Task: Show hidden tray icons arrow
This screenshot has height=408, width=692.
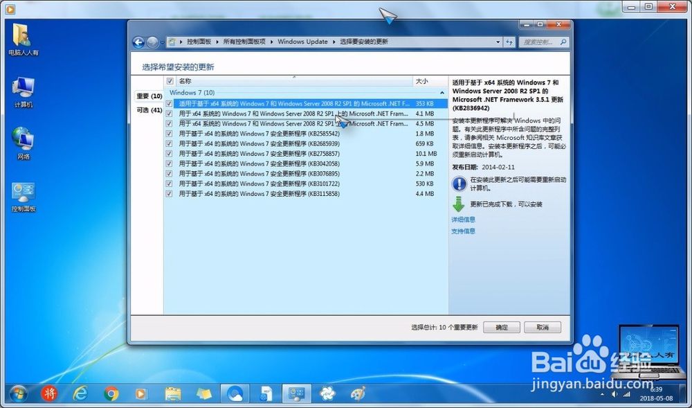Action: (x=603, y=394)
